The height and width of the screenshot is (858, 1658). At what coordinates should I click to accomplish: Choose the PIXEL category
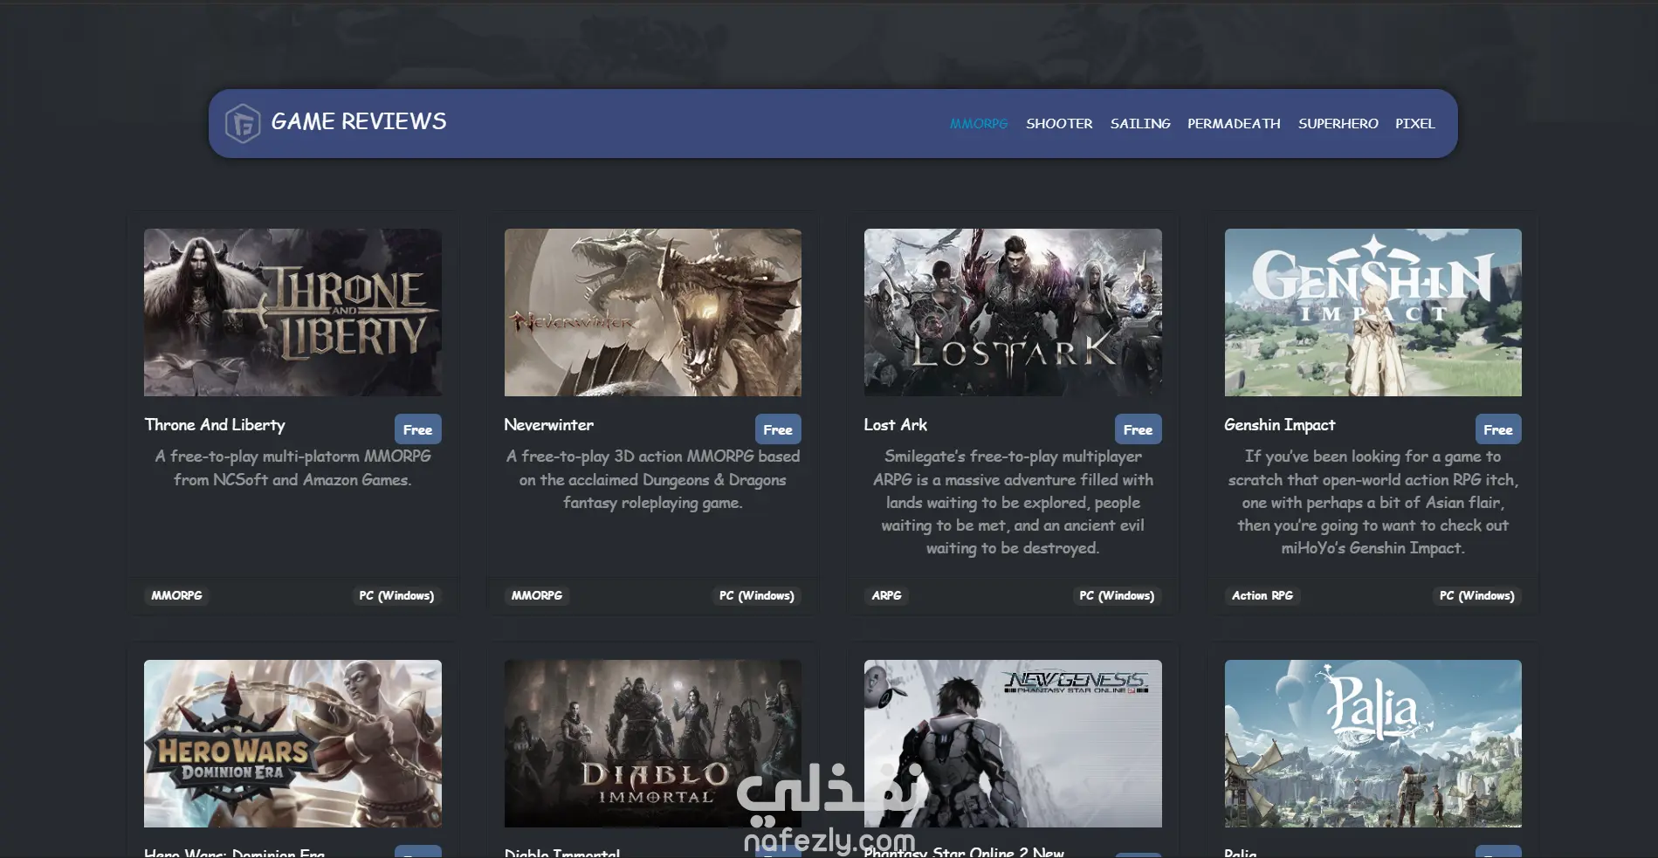click(x=1414, y=124)
